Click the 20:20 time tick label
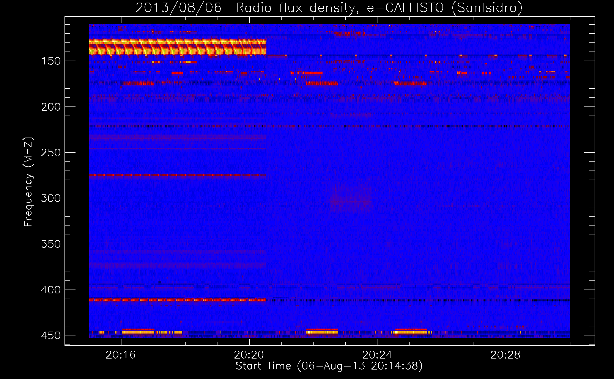Viewport: 614px width, 379px height. (x=249, y=355)
